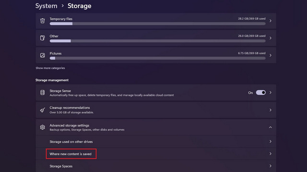Click the Cleanup recommendations broom icon

click(43, 110)
